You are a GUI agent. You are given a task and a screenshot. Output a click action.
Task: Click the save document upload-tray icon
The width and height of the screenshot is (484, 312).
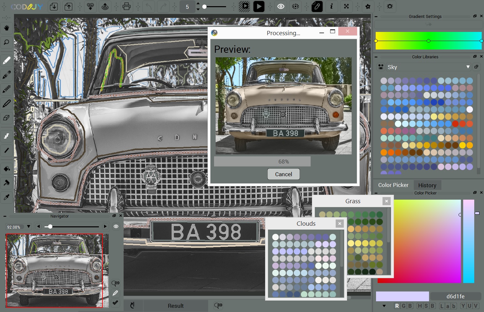105,7
